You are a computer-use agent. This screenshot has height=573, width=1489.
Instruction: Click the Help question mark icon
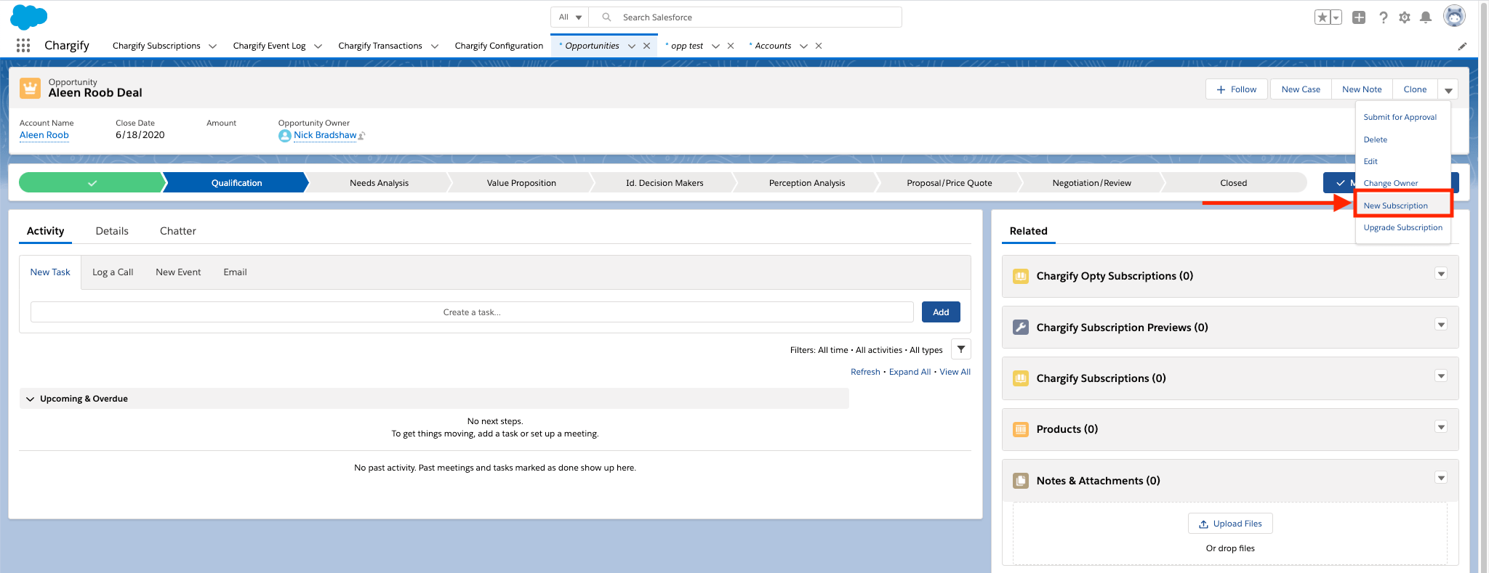click(1383, 17)
